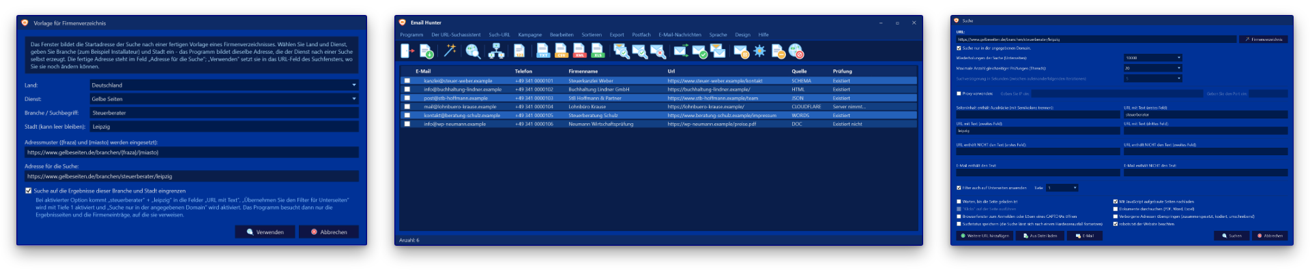Screen dimensions: 1310x273
Task: Click the document with orange minus icon
Action: point(778,51)
